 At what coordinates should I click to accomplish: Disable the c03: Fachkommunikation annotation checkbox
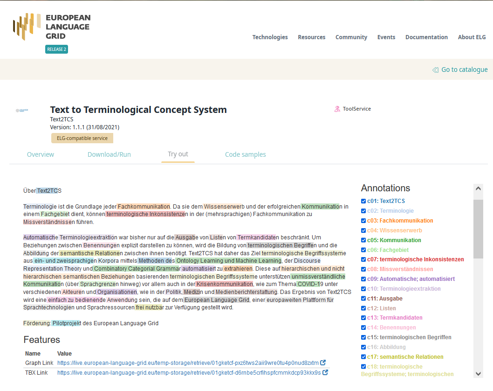point(363,221)
